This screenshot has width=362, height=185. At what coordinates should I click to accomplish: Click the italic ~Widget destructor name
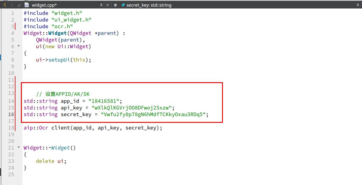59,148
